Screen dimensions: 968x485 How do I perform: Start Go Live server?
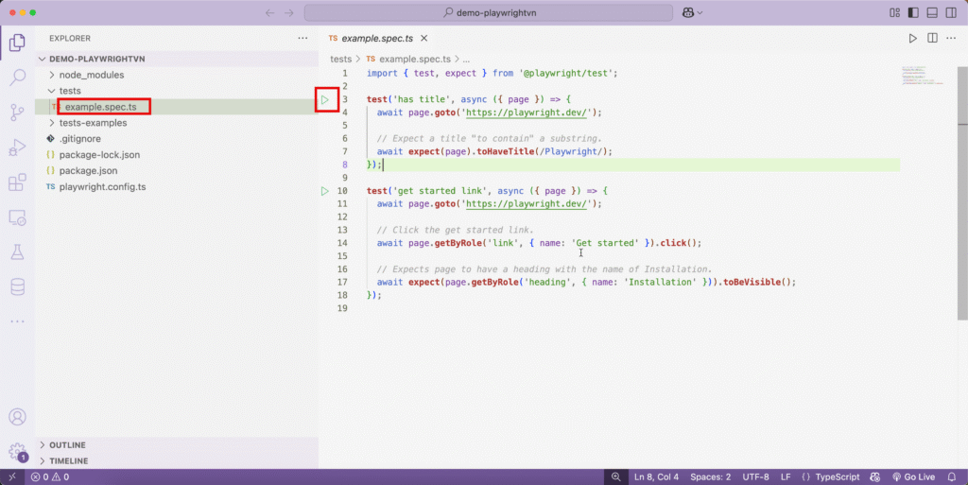914,477
